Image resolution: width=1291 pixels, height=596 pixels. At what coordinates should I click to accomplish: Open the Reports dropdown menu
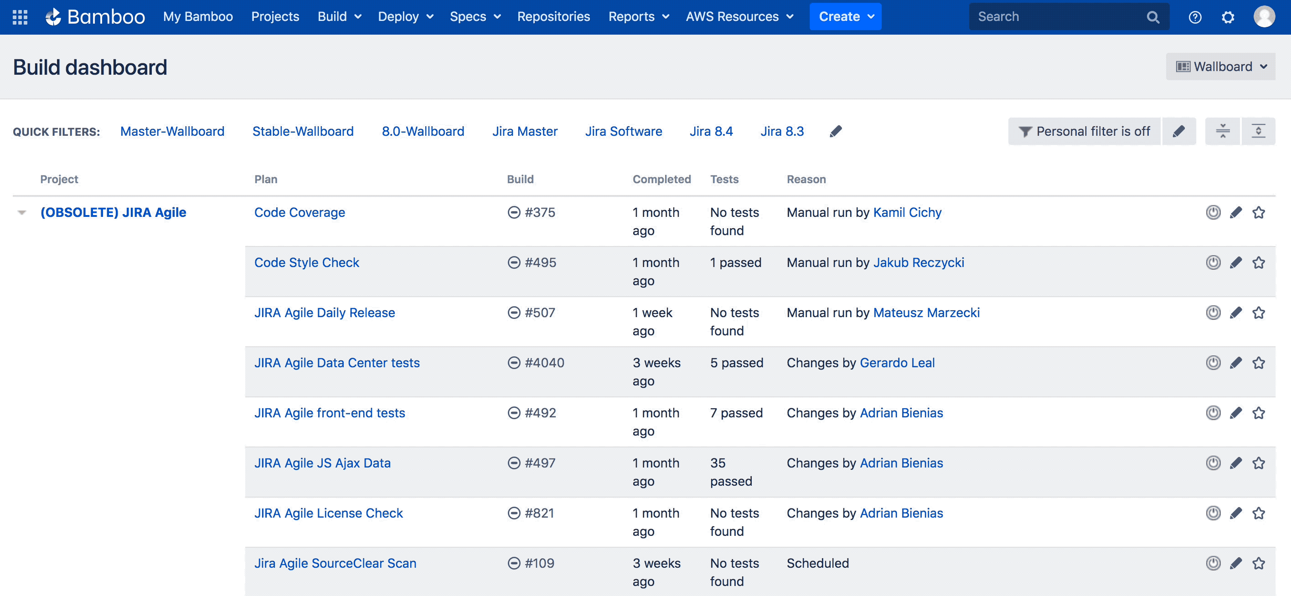tap(639, 16)
